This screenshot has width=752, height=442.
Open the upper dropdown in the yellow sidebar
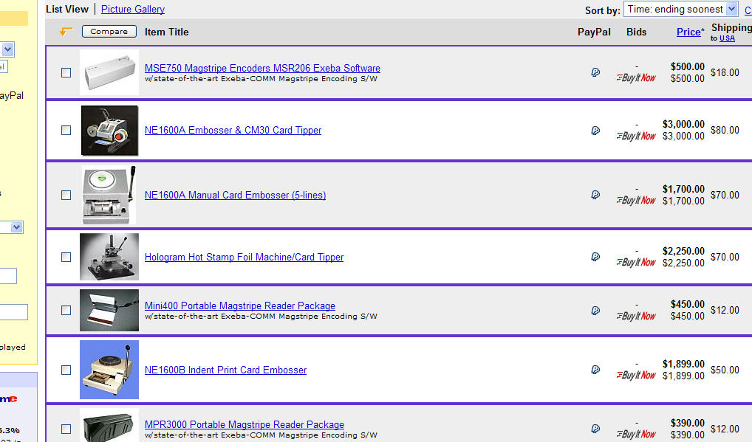(7, 49)
